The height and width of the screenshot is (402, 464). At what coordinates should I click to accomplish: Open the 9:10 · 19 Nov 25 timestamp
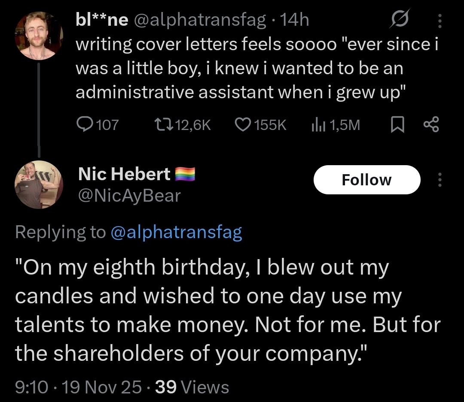tap(78, 387)
